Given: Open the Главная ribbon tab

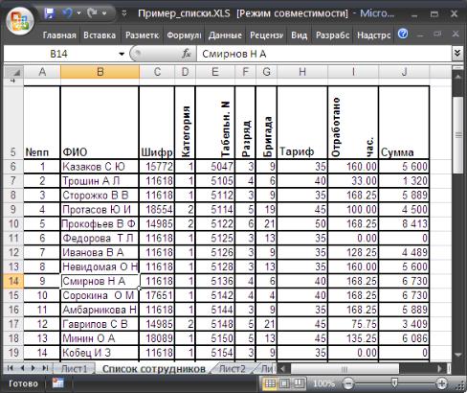Looking at the screenshot, I should (59, 35).
